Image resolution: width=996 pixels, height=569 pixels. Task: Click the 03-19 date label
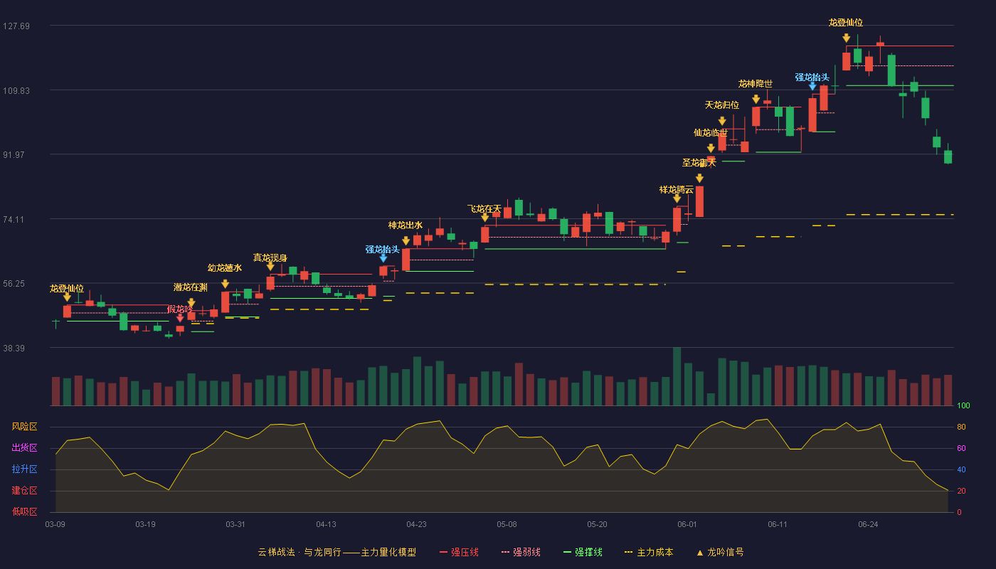point(145,524)
